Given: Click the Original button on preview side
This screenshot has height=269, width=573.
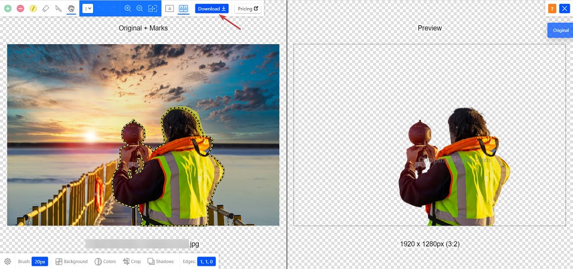Looking at the screenshot, I should click(561, 30).
